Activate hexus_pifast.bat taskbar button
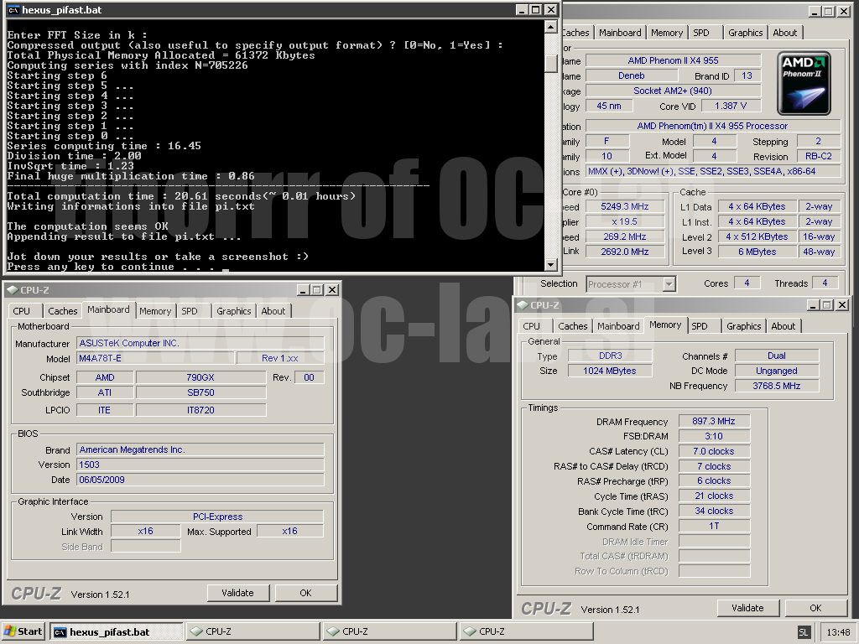The height and width of the screenshot is (644, 859). tap(116, 632)
